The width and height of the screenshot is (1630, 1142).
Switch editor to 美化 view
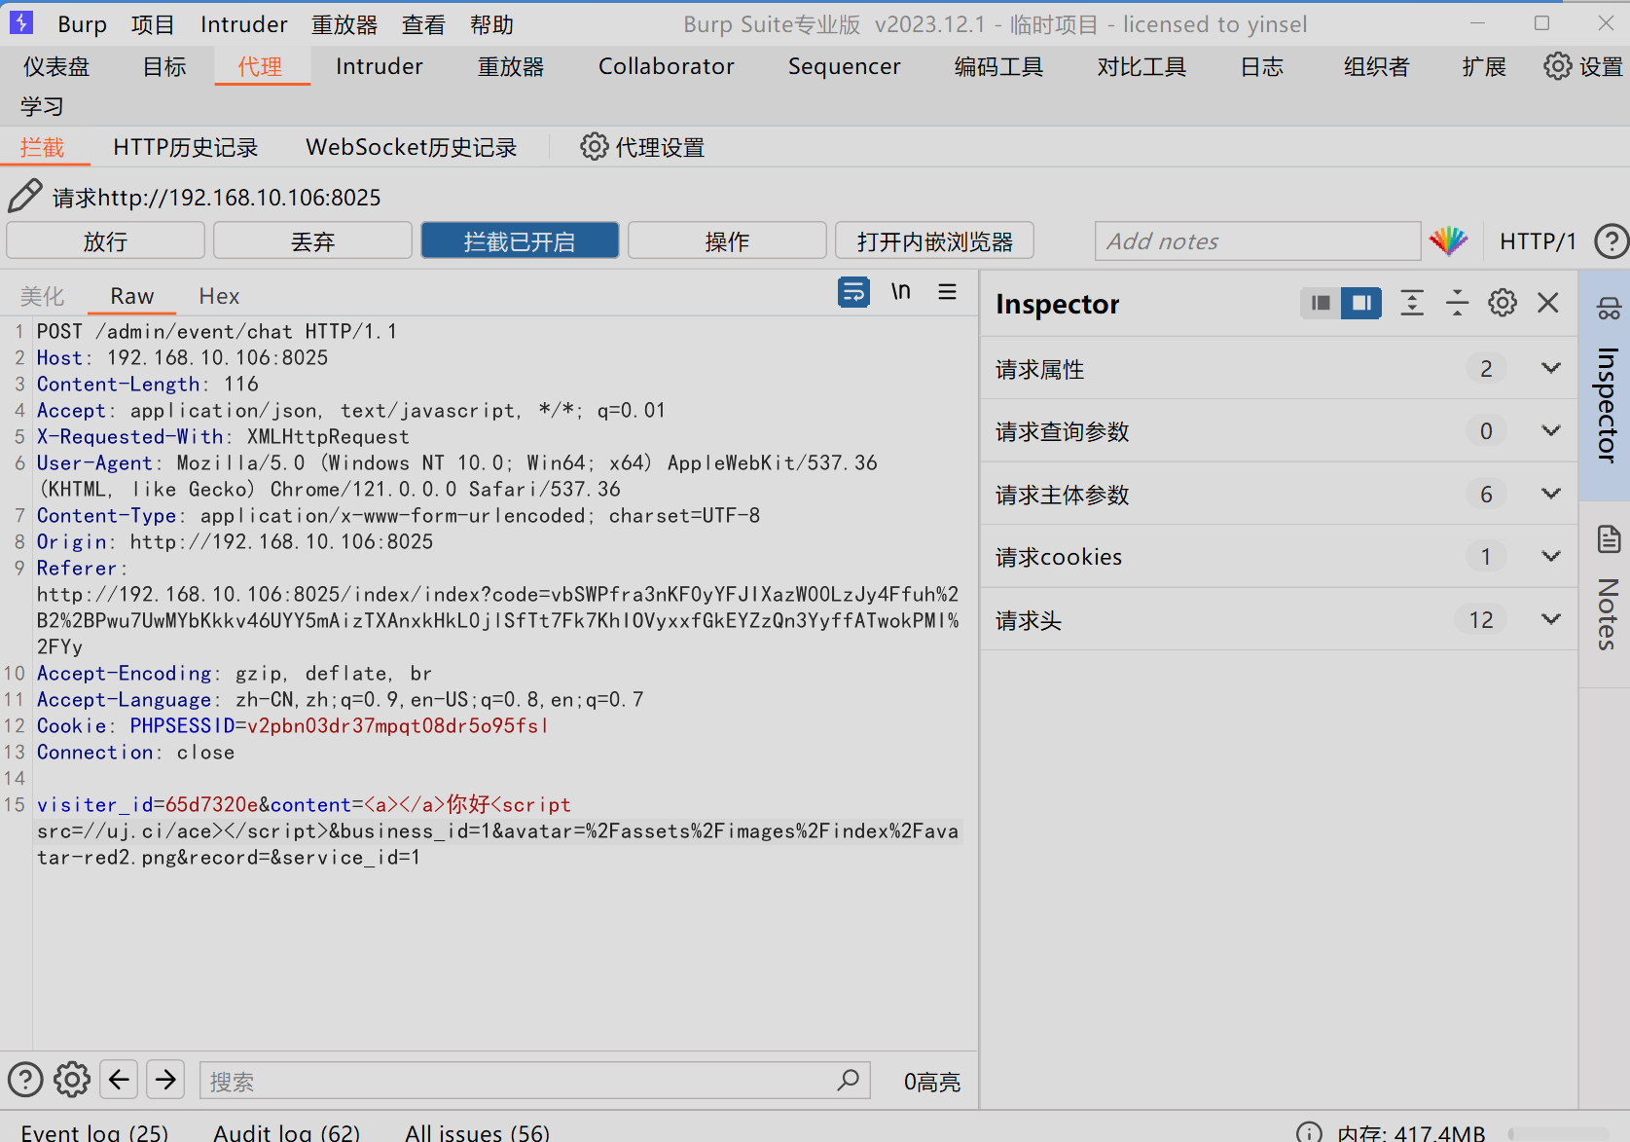[x=43, y=296]
